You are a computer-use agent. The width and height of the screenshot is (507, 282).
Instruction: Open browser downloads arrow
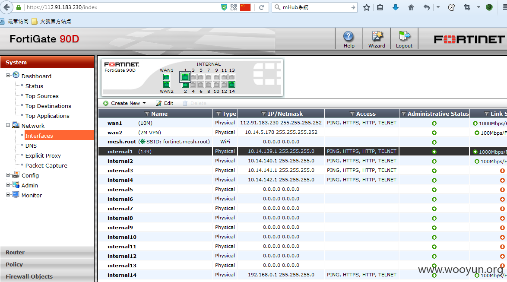click(x=396, y=7)
